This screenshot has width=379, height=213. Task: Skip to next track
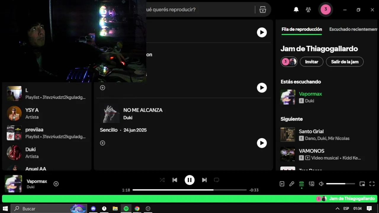click(204, 180)
